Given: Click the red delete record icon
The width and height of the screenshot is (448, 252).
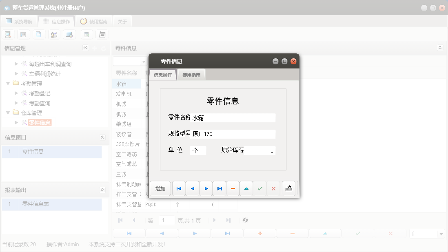Looking at the screenshot, I should 233,188.
